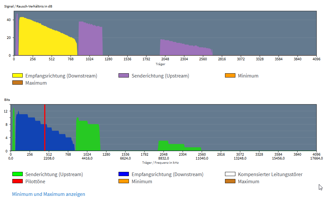Screen dimensions: 325x203
Task: Click the 'Kompensierter Leitungsstörer' legend text
Action: point(270,174)
